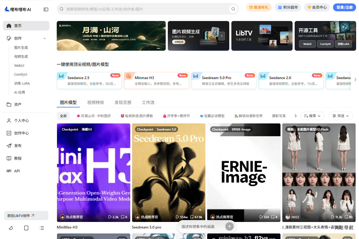Open the 筛选 filter dropdown
The image size is (359, 239).
[341, 116]
